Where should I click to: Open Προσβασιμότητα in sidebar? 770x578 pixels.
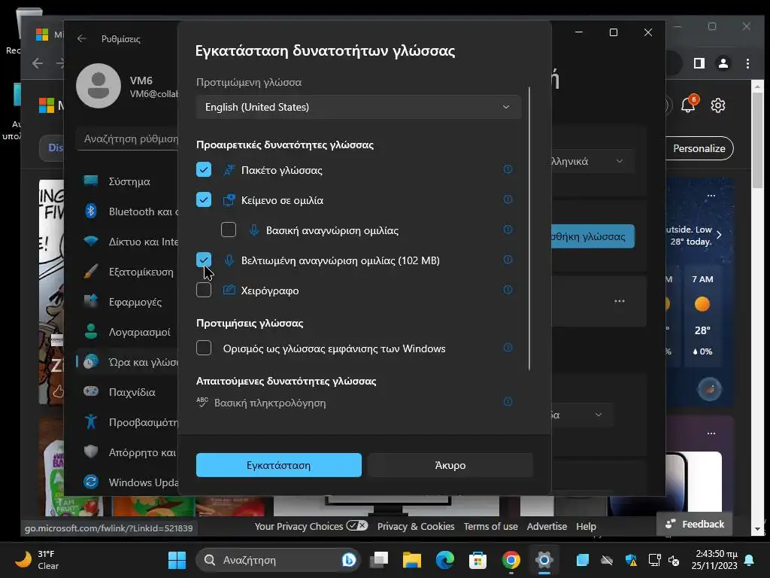(x=128, y=422)
